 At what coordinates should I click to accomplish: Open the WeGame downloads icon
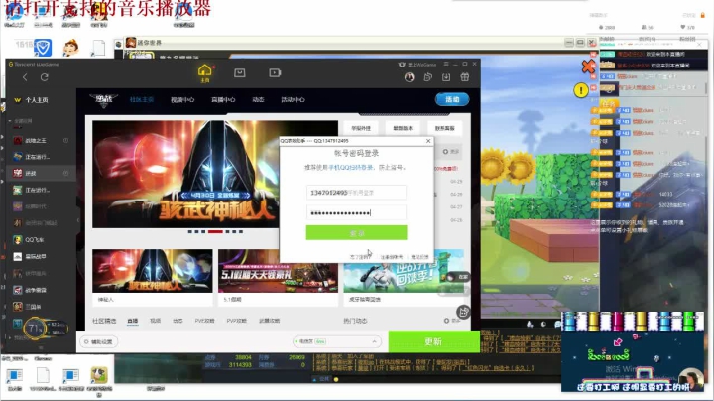[446, 77]
